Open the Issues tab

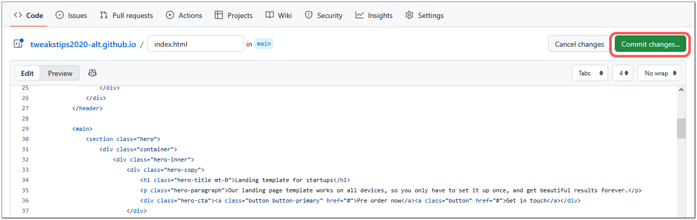click(71, 15)
